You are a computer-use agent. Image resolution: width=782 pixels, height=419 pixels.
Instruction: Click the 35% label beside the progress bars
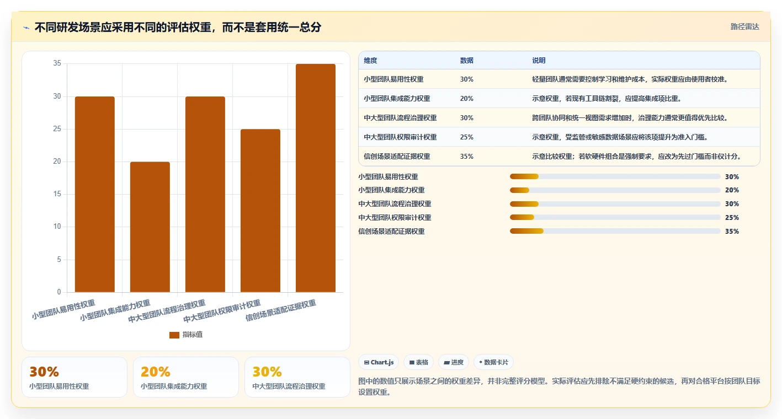click(732, 232)
